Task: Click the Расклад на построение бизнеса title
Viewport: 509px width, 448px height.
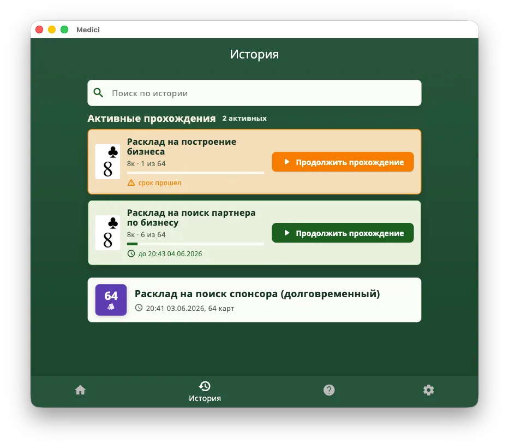Action: point(182,146)
